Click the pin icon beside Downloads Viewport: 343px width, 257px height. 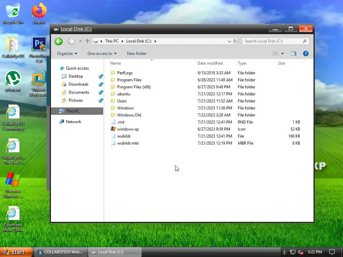tap(100, 84)
